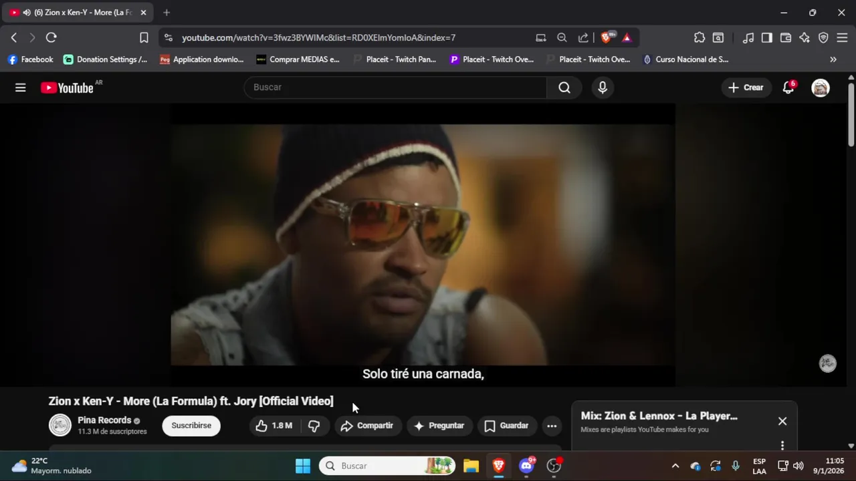Image resolution: width=856 pixels, height=481 pixels.
Task: Go to the YouTube home logo
Action: (67, 88)
